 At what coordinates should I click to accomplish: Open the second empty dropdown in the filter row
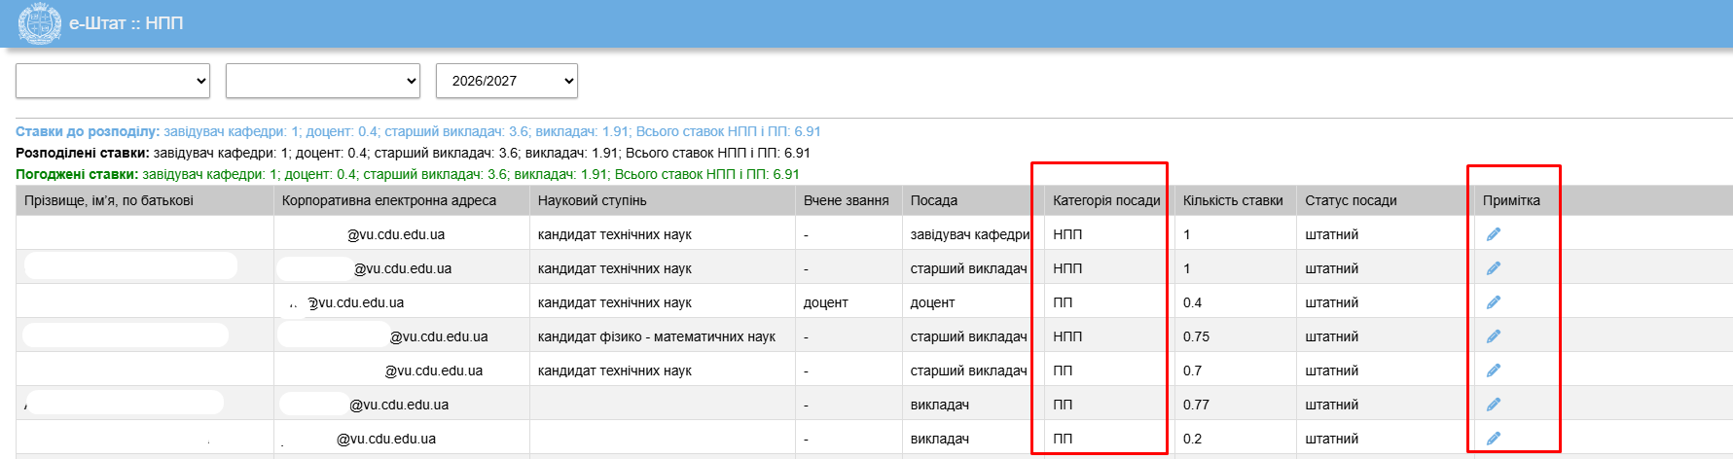point(323,81)
